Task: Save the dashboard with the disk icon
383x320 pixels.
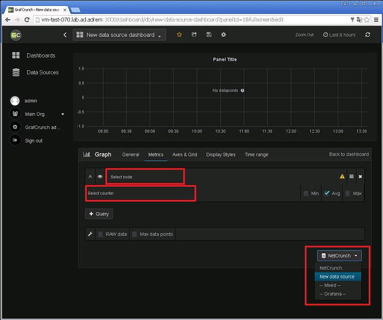Action: coord(209,35)
